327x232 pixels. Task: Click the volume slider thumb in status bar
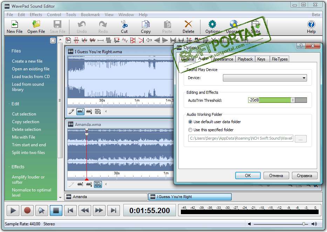(x=304, y=224)
